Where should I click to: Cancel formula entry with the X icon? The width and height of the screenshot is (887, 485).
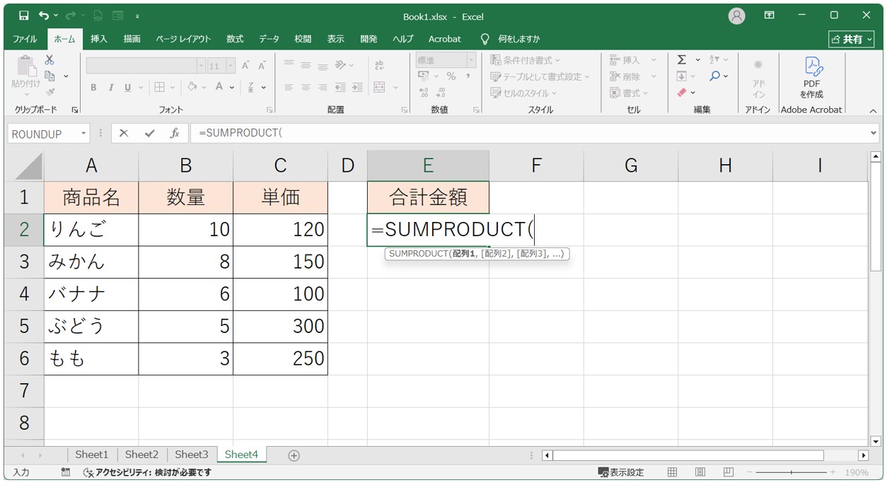click(124, 134)
